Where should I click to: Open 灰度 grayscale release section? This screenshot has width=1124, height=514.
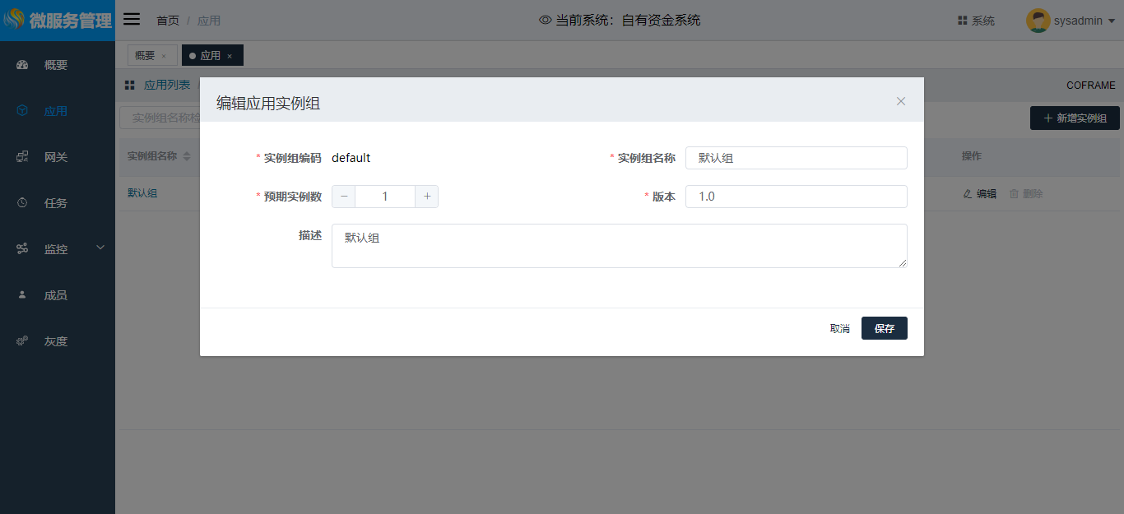pos(55,341)
